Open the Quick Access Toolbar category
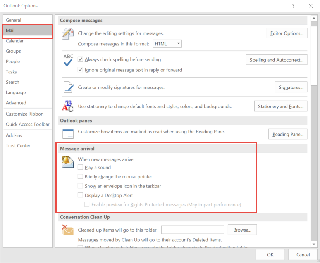Viewport: 320px width, 263px height. (28, 124)
